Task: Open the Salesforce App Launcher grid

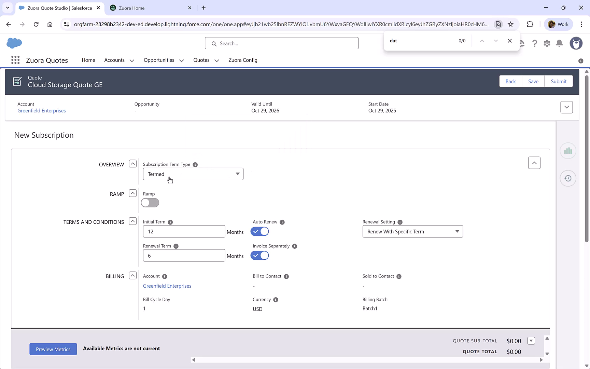Action: point(15,60)
